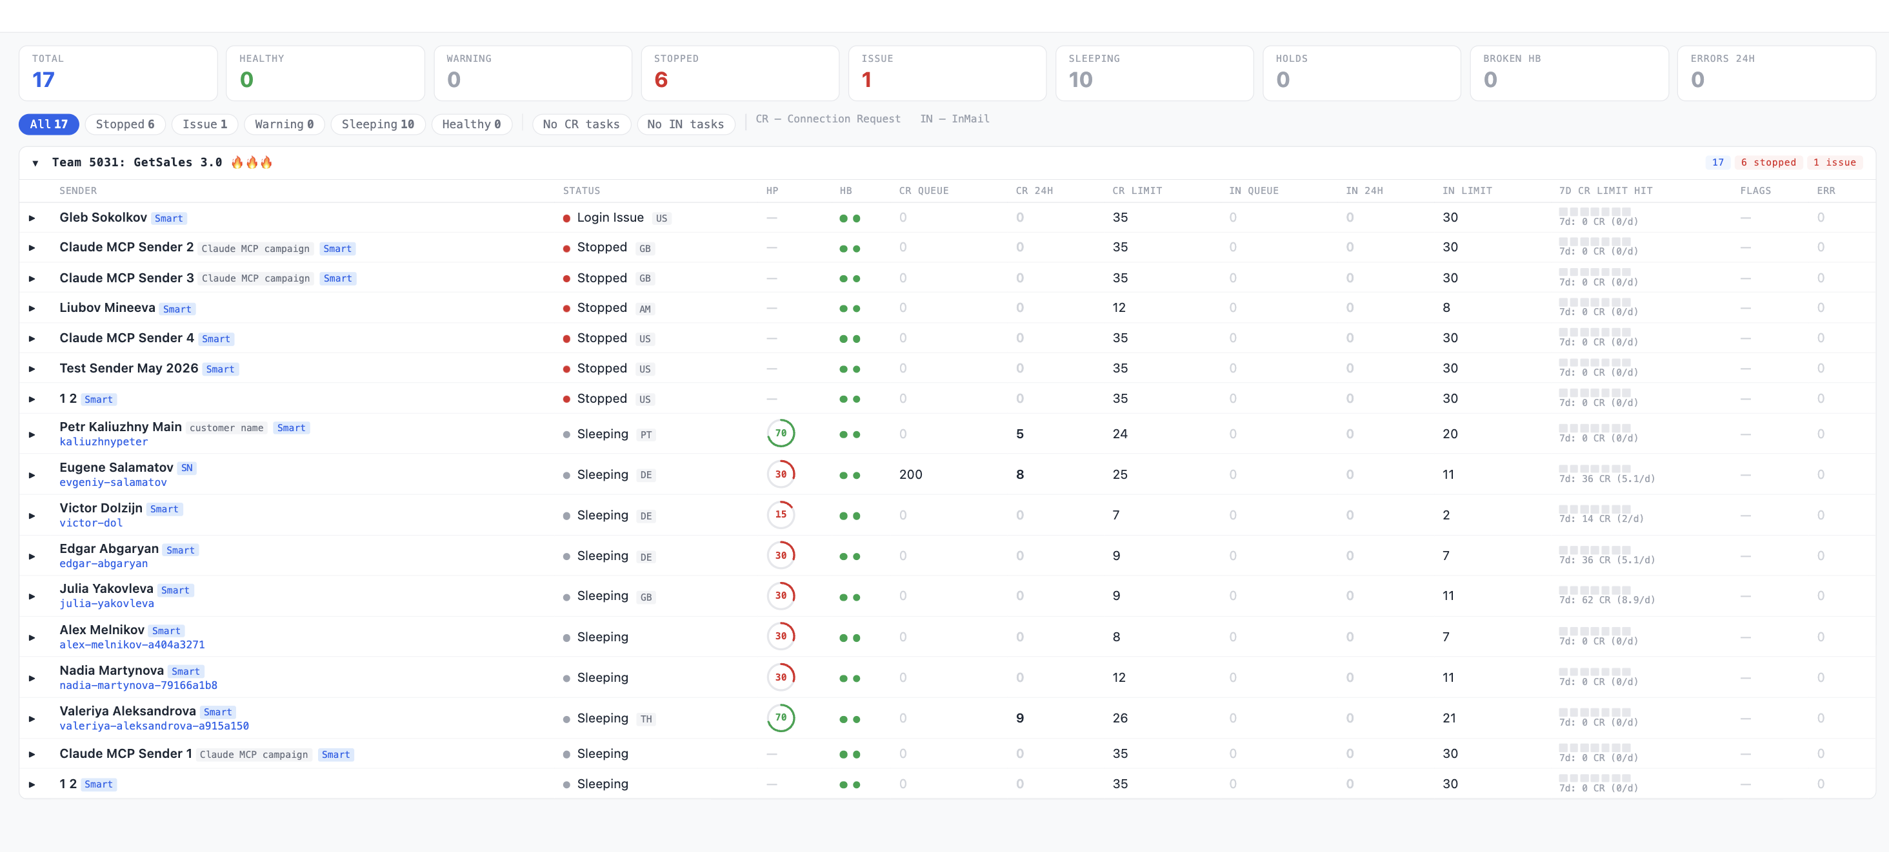Click Claude MCP campaign tag on Sender 3
The image size is (1889, 852).
coord(256,278)
